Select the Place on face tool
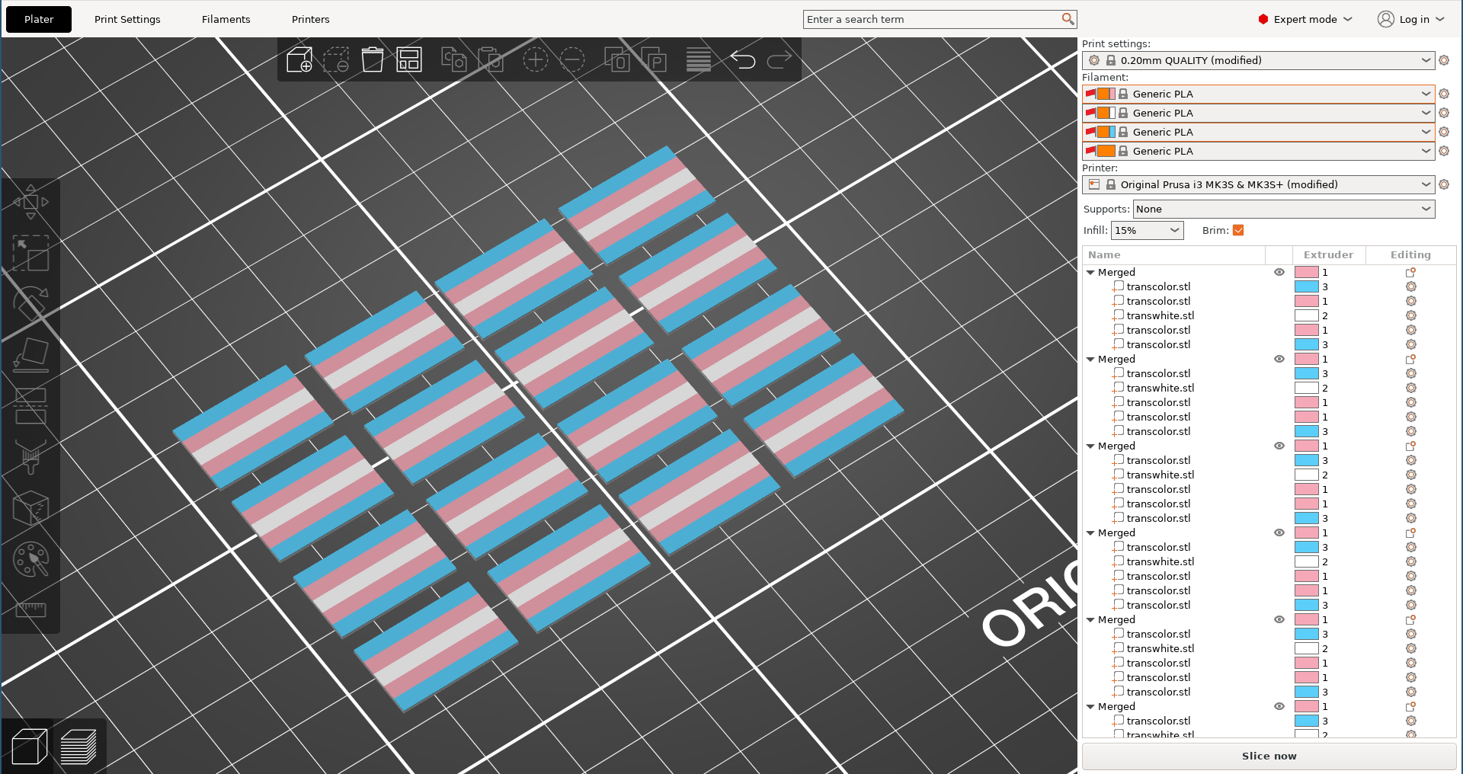This screenshot has height=774, width=1463. pyautogui.click(x=30, y=355)
